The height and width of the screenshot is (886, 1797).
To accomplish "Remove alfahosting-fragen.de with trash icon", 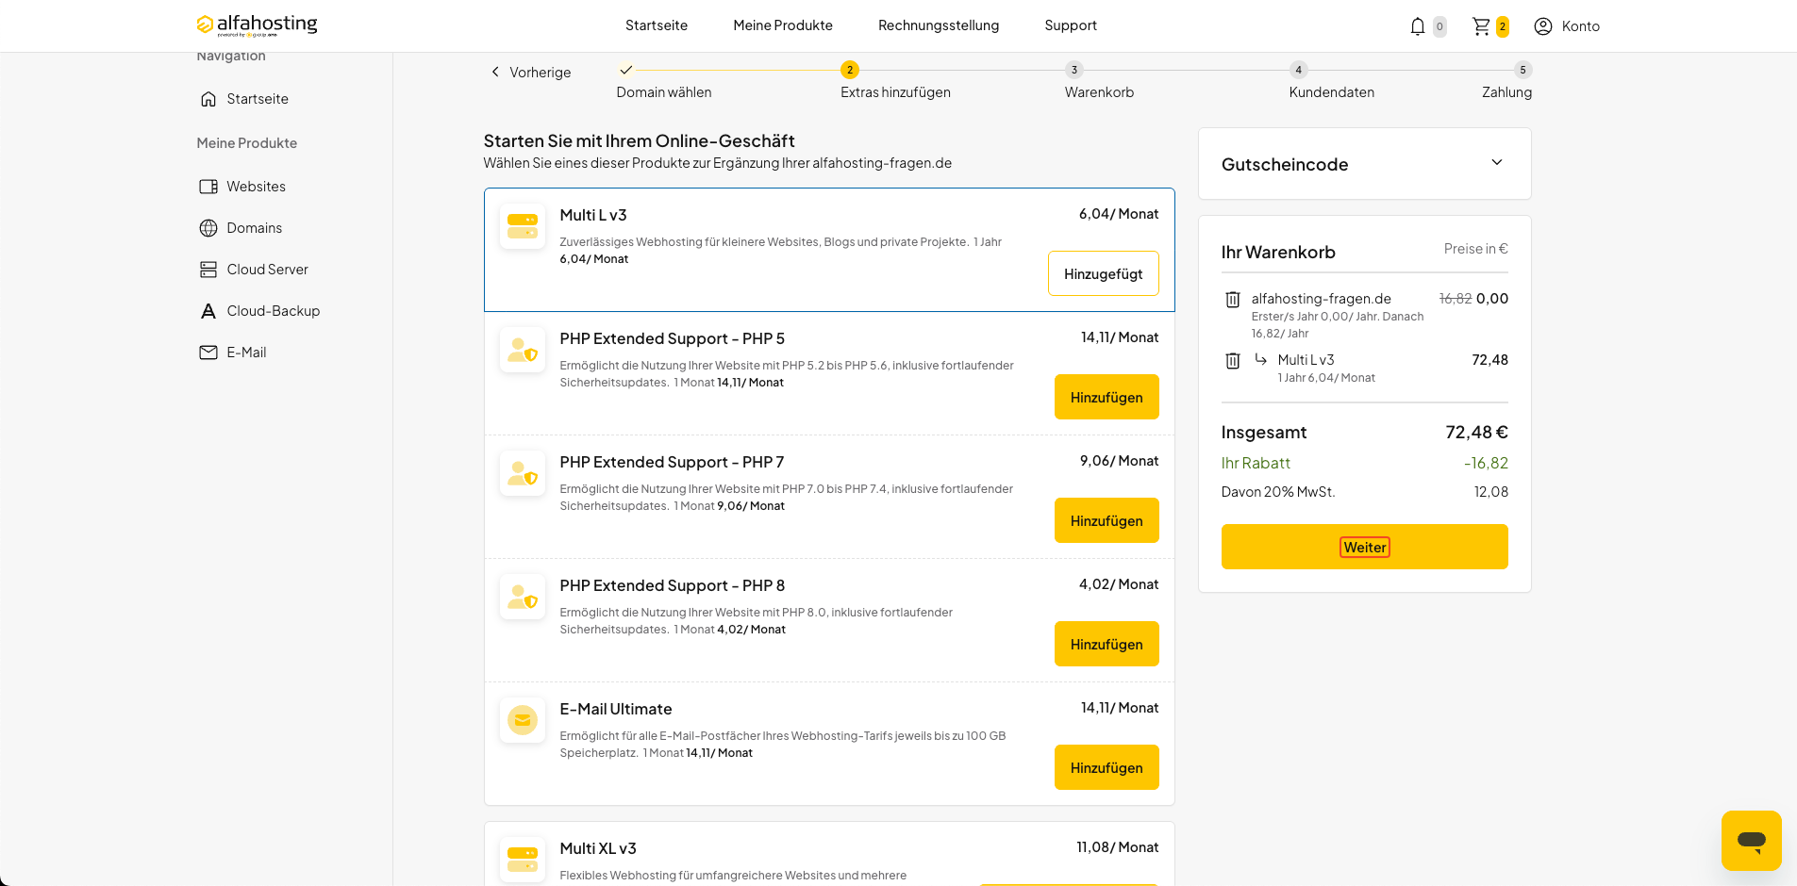I will (1232, 300).
